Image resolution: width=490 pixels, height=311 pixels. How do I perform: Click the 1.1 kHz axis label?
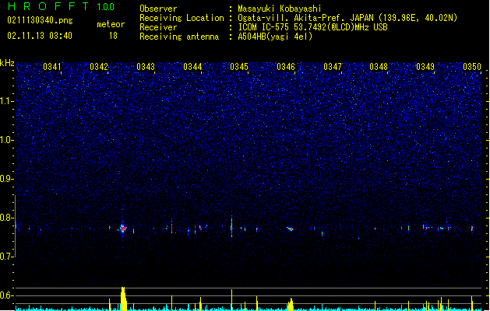pos(6,101)
